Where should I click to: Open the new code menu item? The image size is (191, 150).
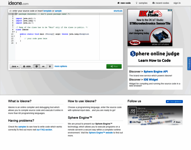pos(124,3)
